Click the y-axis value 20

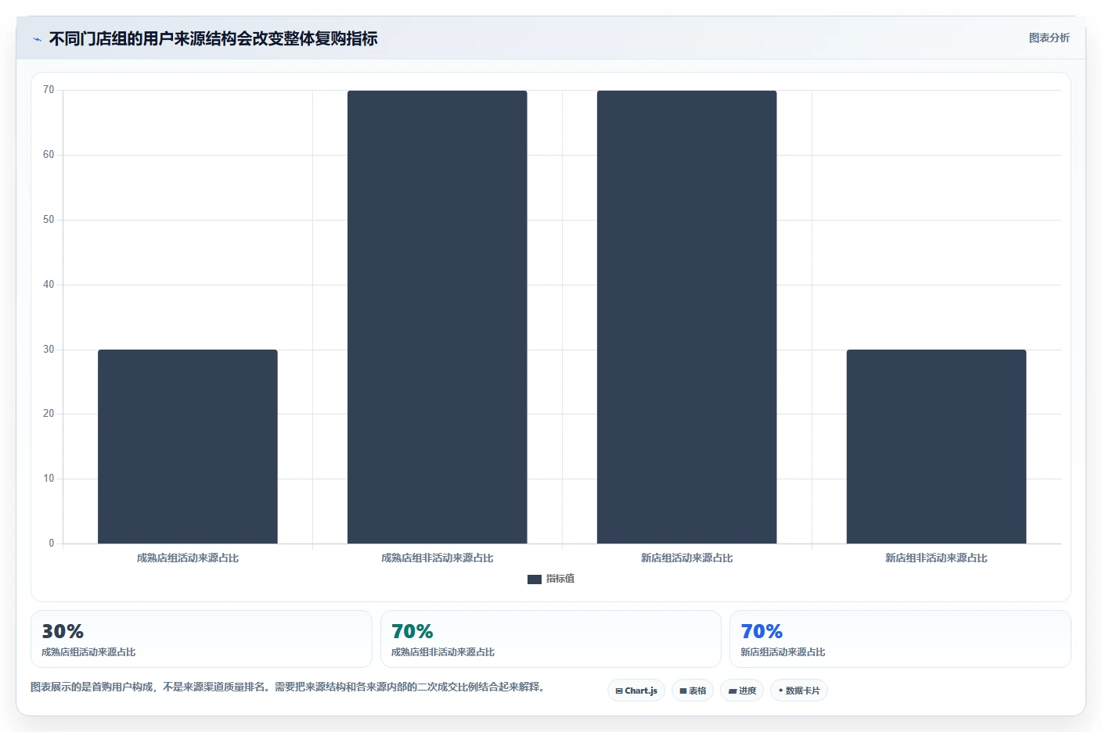coord(49,414)
